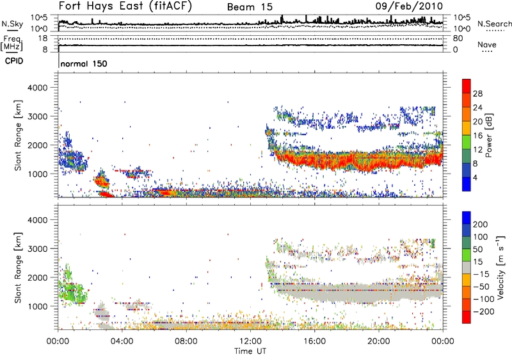Click the "-15" velocity color bar value
This screenshot has height=355, width=512.
click(481, 274)
